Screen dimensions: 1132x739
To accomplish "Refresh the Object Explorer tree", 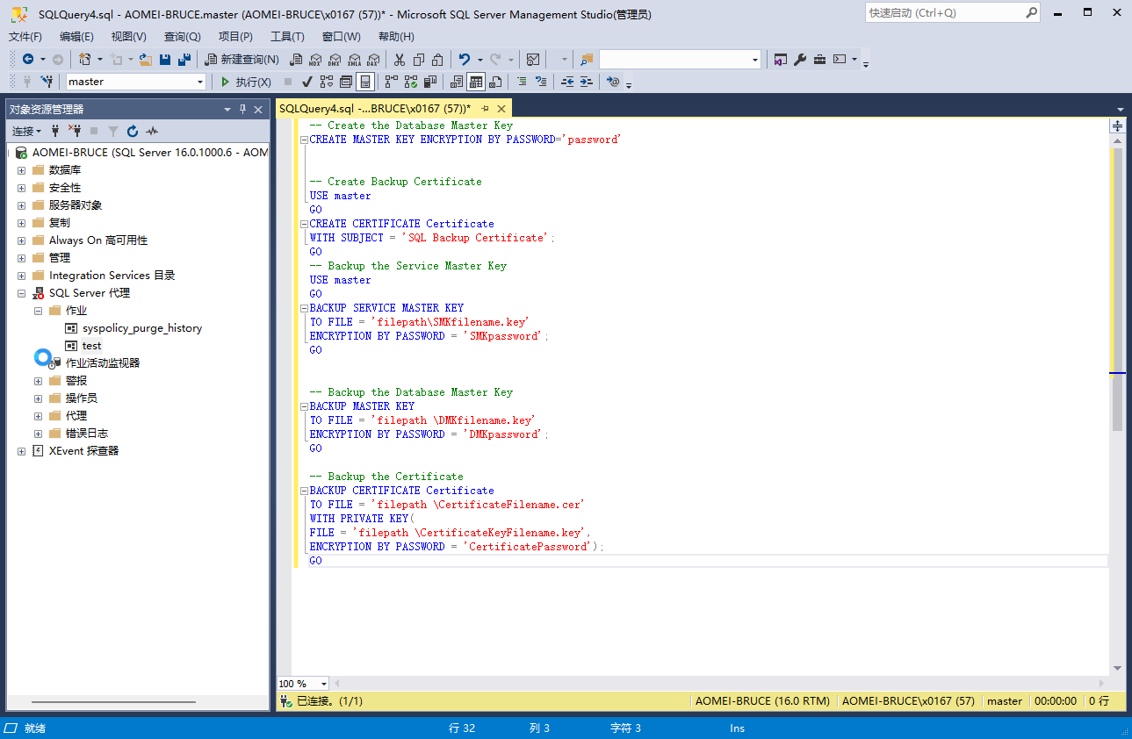I will click(x=133, y=131).
